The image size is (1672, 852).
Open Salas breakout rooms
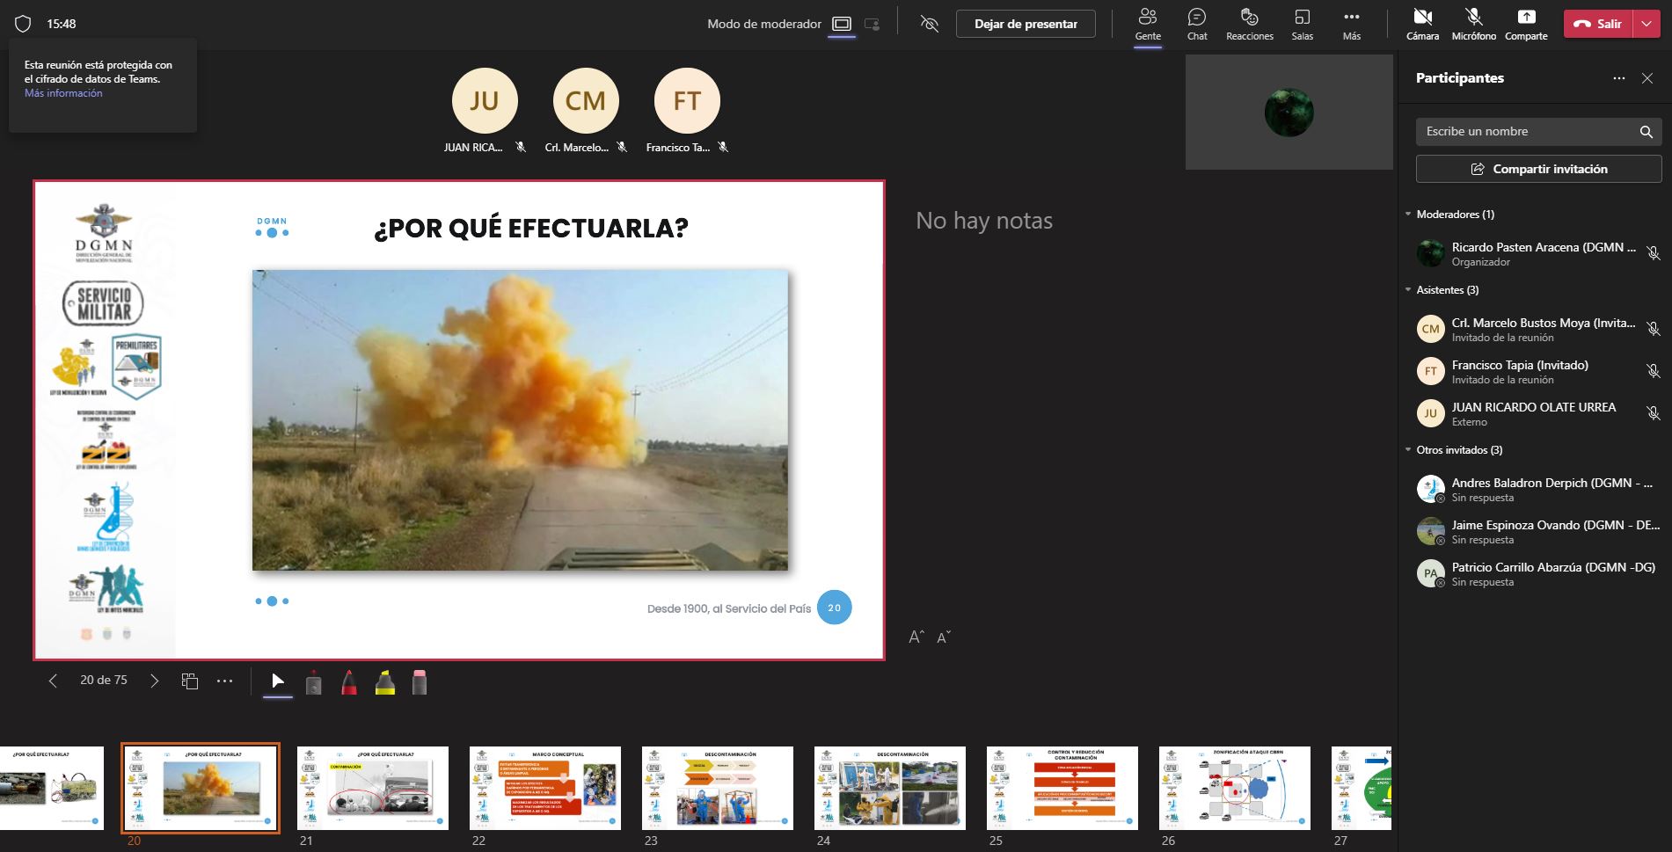pyautogui.click(x=1302, y=24)
